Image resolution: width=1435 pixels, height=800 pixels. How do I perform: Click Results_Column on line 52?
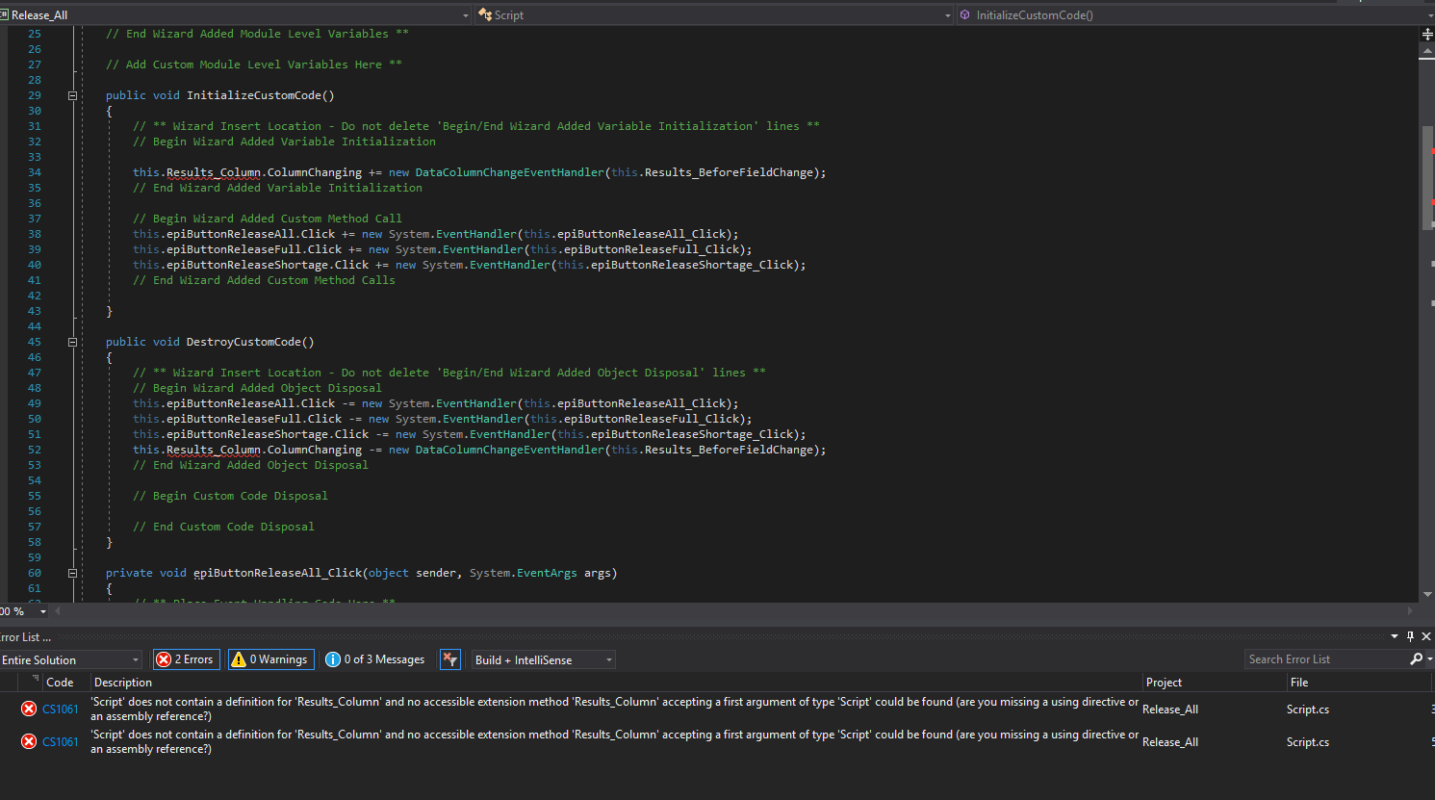(x=214, y=450)
